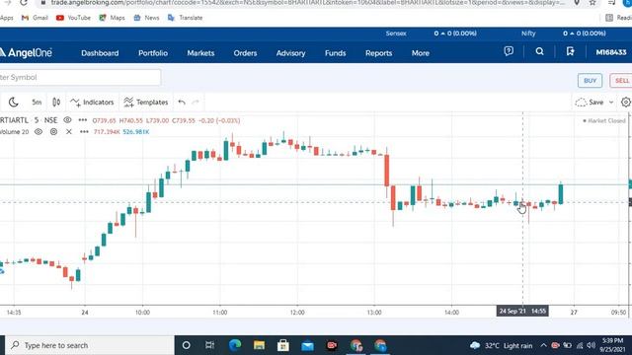Open chart settings gear

[626, 103]
